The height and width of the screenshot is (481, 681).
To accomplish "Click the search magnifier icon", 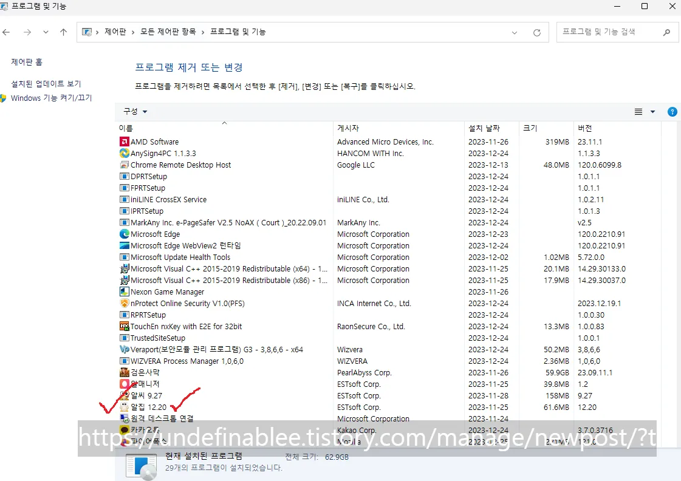I will click(666, 32).
